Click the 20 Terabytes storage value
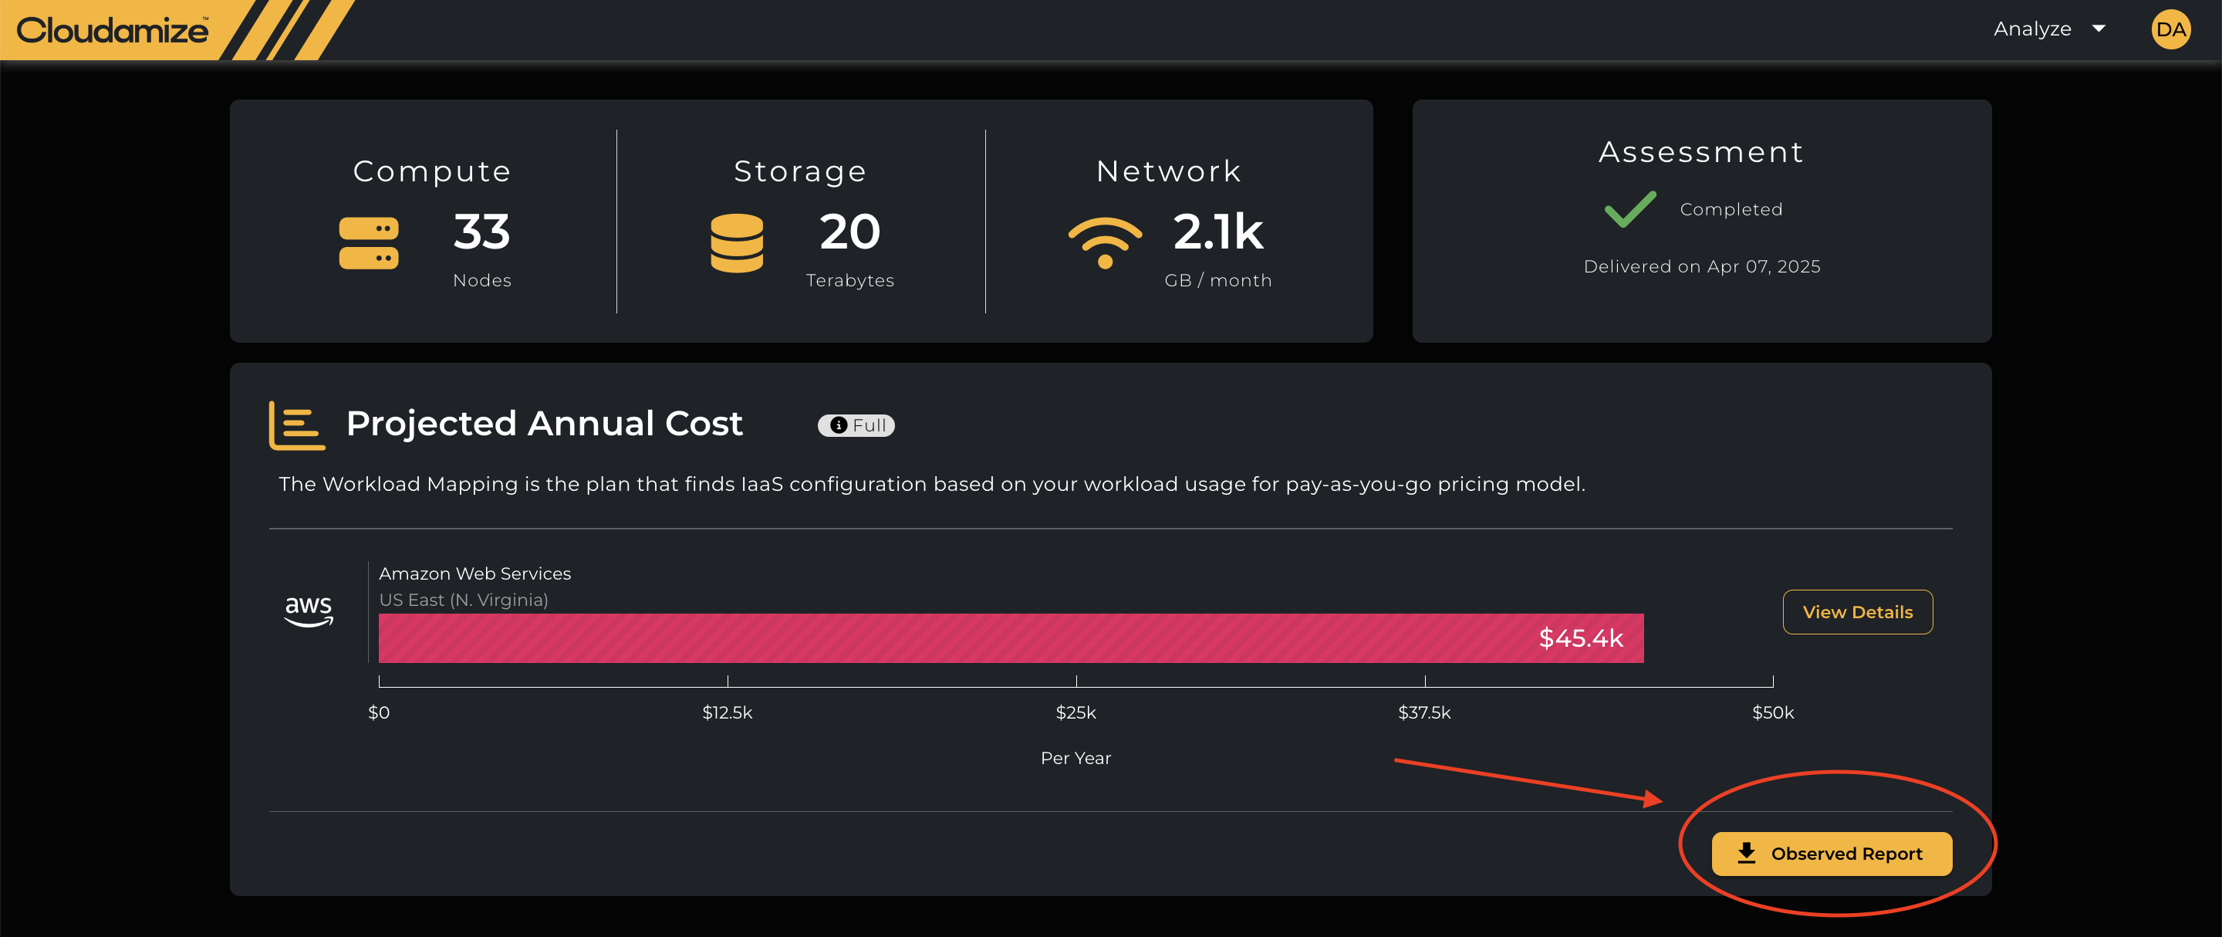 [x=849, y=232]
